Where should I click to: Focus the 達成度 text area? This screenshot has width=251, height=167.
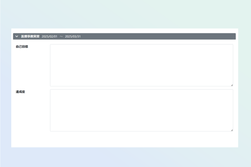(141, 110)
